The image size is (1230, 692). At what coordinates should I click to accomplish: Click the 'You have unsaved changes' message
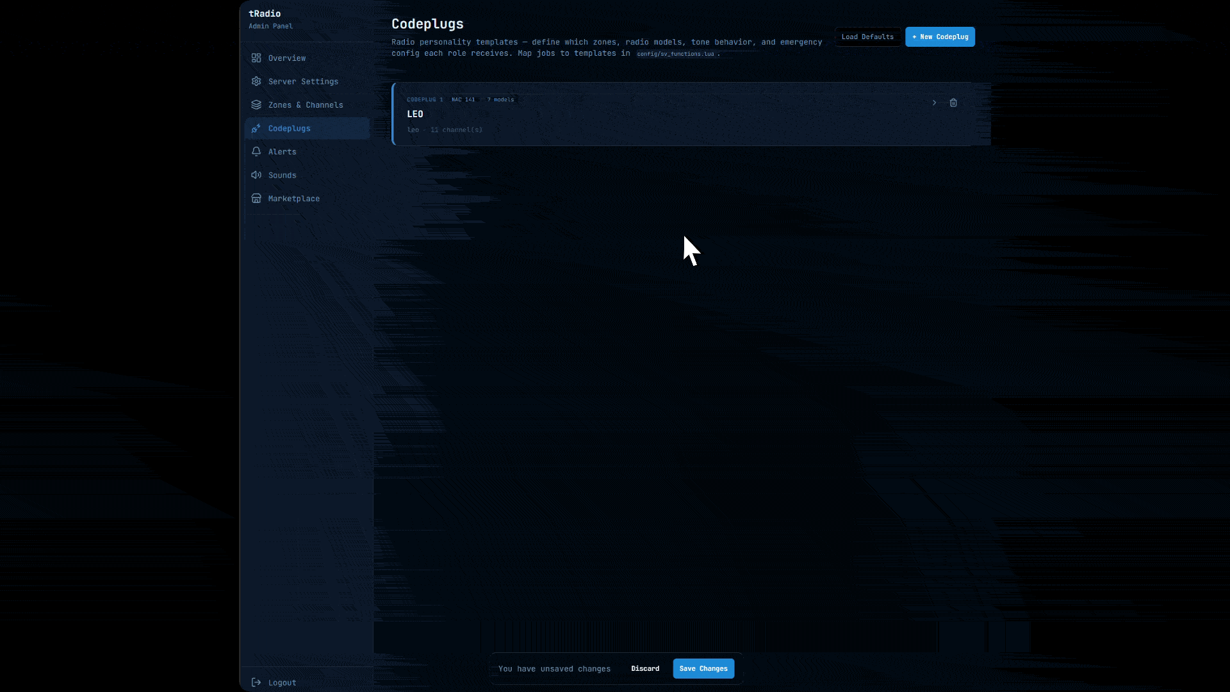pos(554,669)
